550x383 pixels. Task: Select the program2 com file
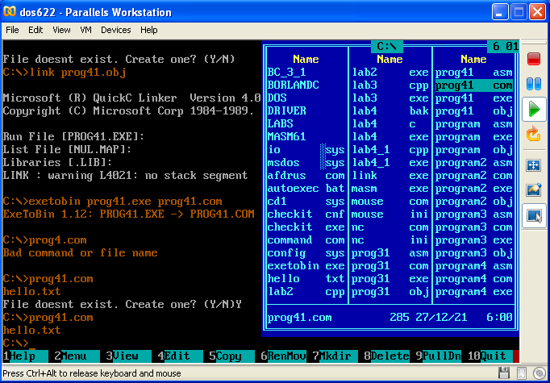tap(474, 175)
